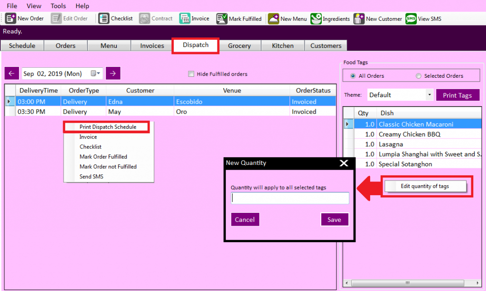Click the Print Tags button

[458, 95]
